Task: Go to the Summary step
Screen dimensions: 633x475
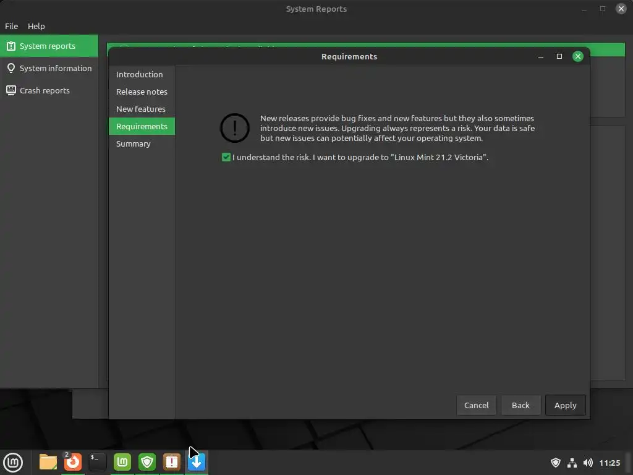Action: pyautogui.click(x=142, y=143)
